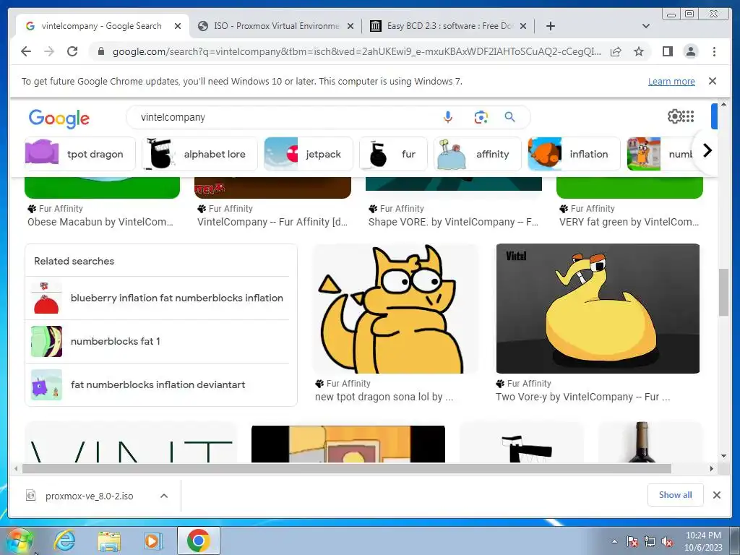This screenshot has height=555, width=740.
Task: Filter results by inflation chip
Action: pyautogui.click(x=574, y=154)
